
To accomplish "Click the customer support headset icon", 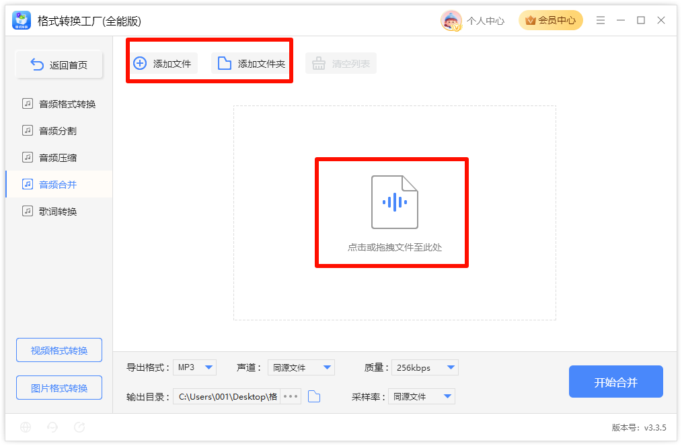I will pos(52,427).
